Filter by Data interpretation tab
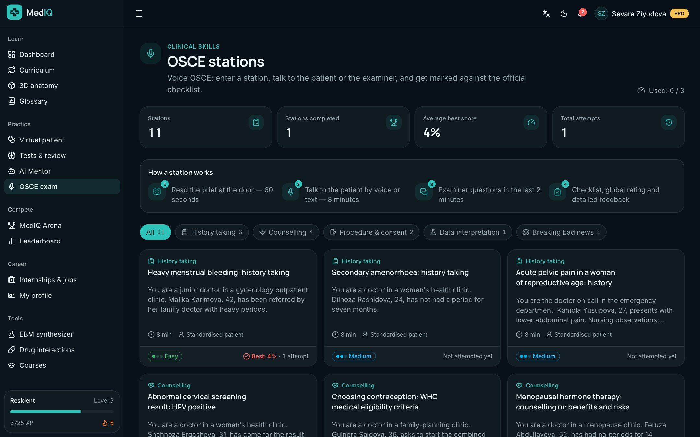The width and height of the screenshot is (700, 437). pyautogui.click(x=468, y=232)
